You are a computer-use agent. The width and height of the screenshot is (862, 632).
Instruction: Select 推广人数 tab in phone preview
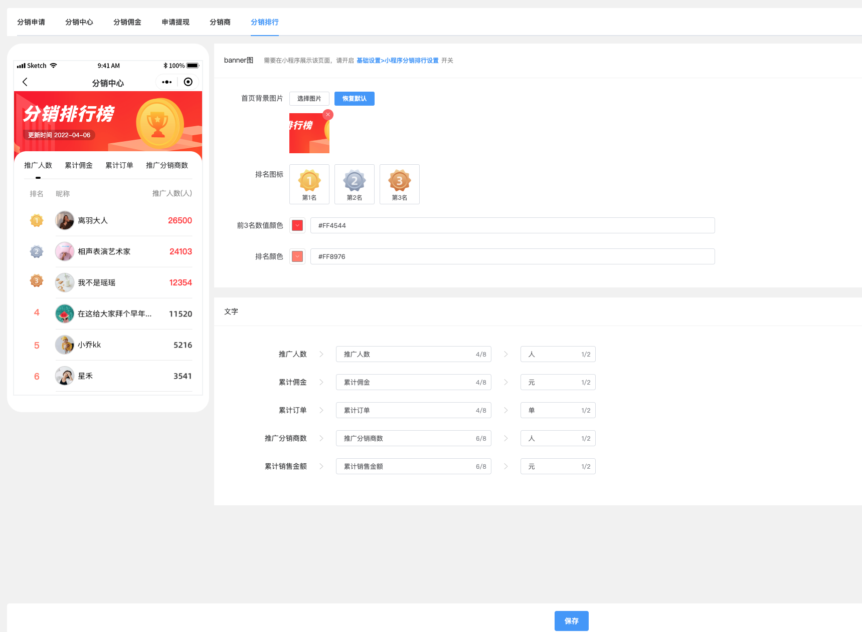[38, 165]
